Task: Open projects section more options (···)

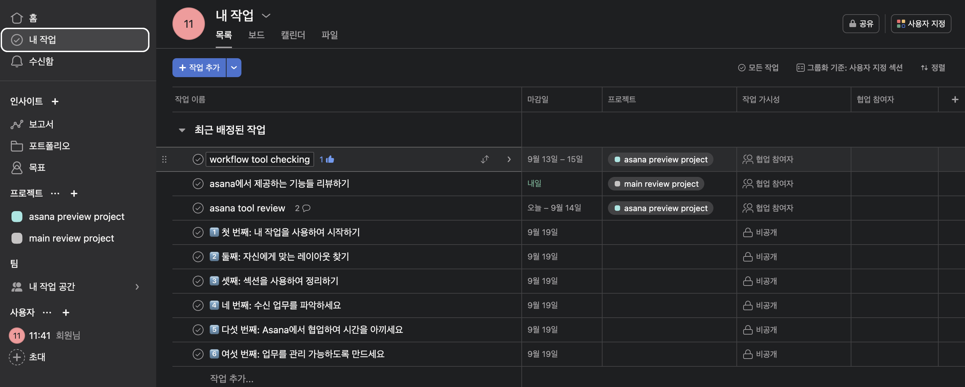Action: pos(55,193)
